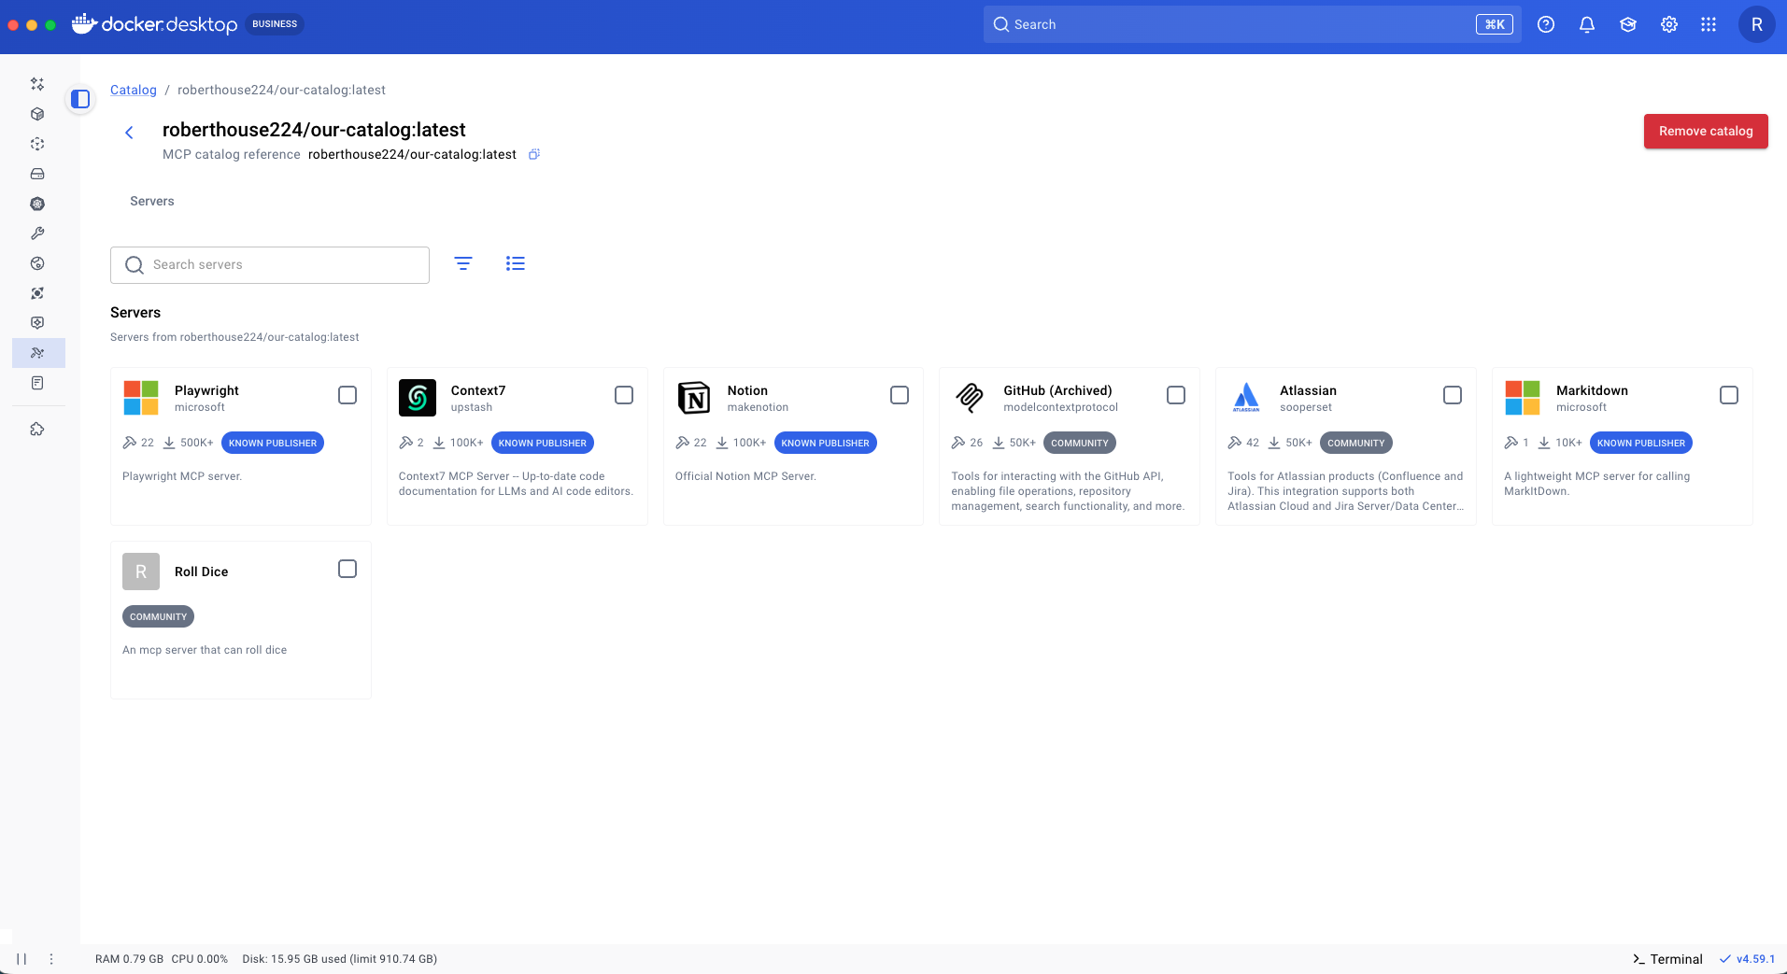Click the Context7 server title
This screenshot has width=1787, height=974.
[478, 390]
